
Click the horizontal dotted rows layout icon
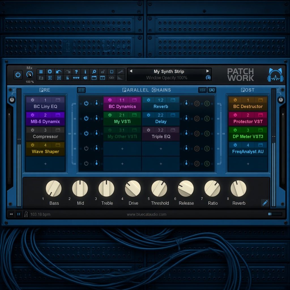coord(59,78)
